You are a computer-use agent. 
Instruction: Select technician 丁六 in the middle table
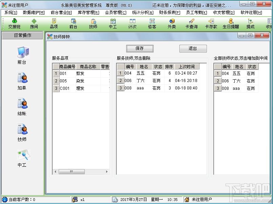pyautogui.click(x=158, y=81)
